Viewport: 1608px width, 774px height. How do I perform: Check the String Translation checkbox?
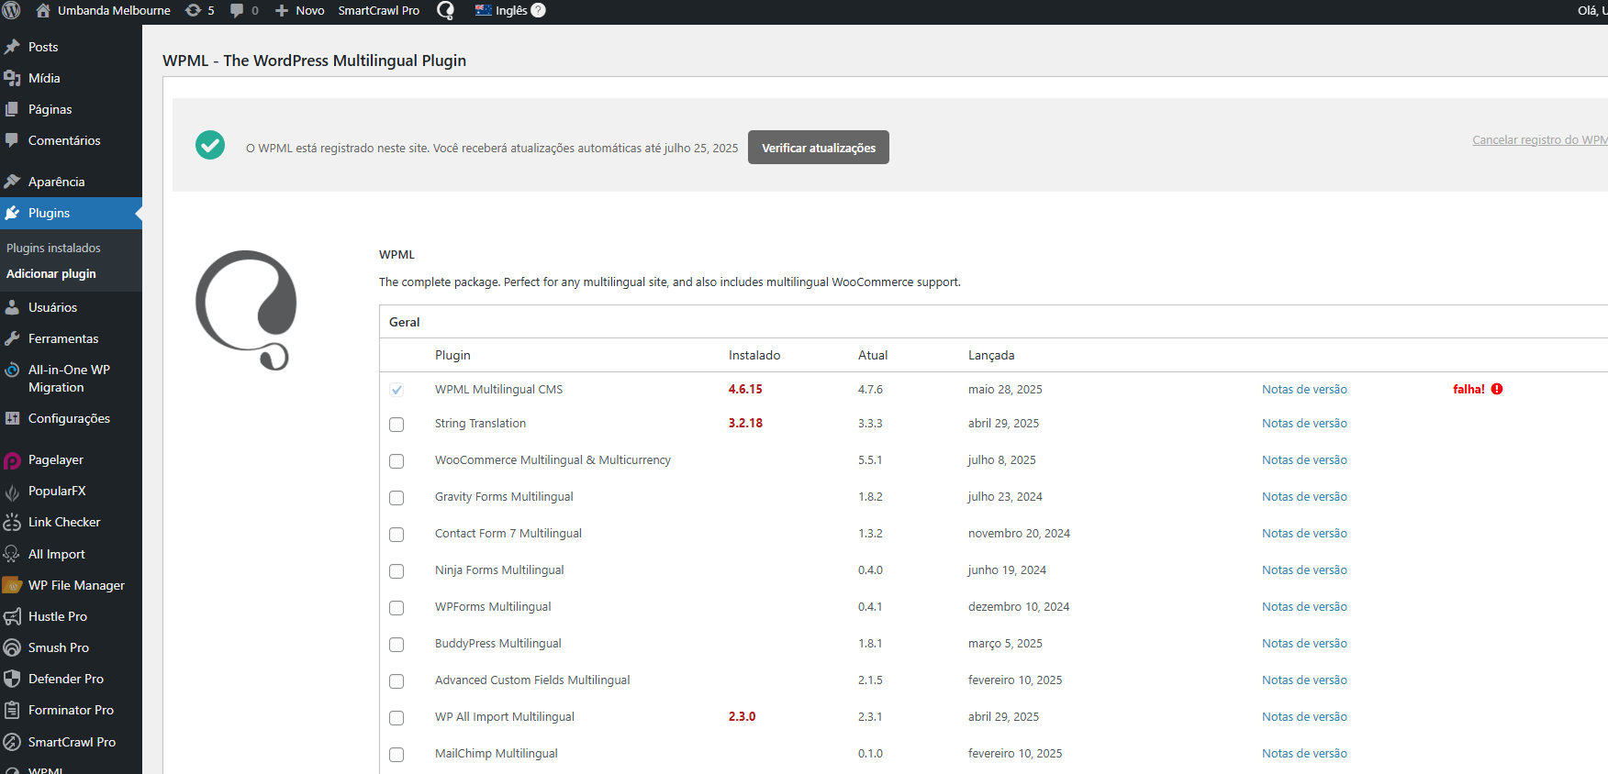[x=396, y=425]
